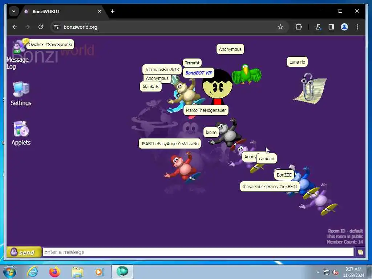Click the kinito name tag
The height and width of the screenshot is (279, 372).
click(x=211, y=132)
